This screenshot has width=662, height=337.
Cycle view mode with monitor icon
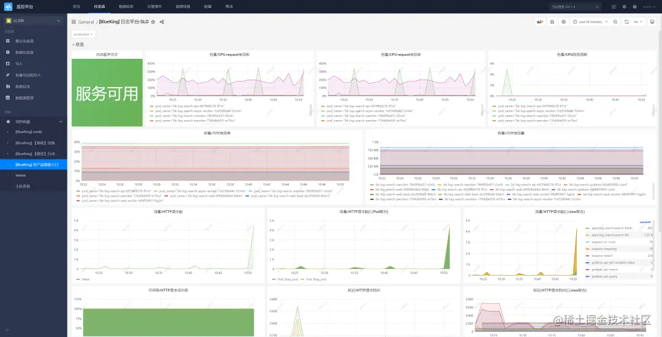pyautogui.click(x=652, y=22)
